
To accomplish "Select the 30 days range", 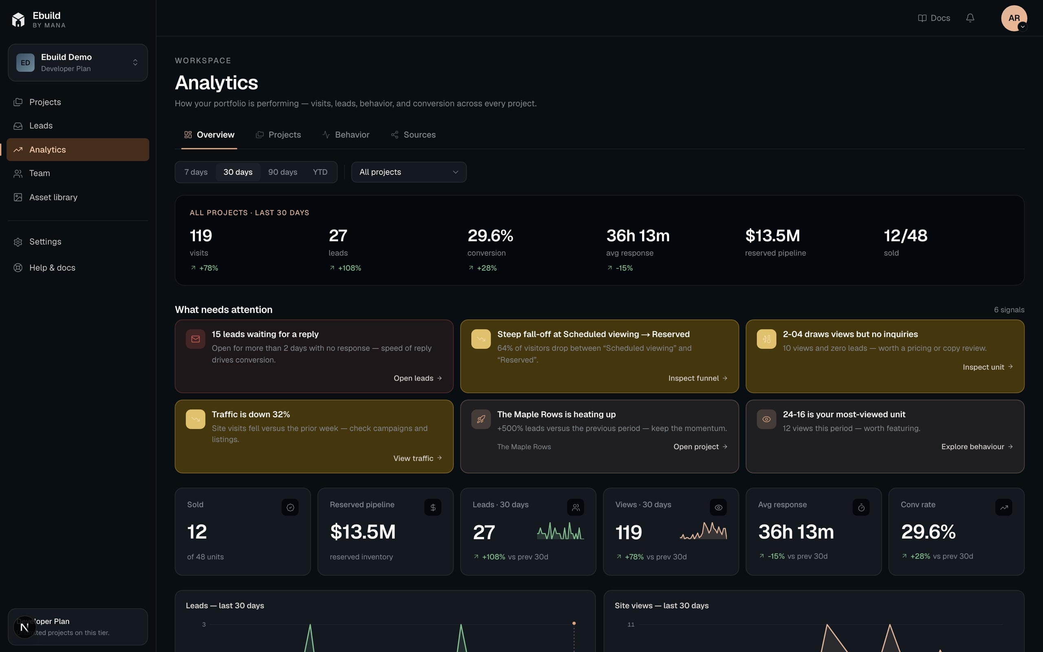I will point(238,172).
